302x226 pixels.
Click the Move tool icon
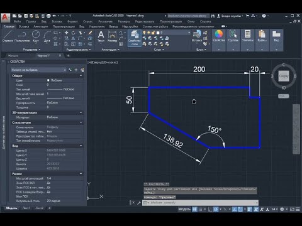66,33
